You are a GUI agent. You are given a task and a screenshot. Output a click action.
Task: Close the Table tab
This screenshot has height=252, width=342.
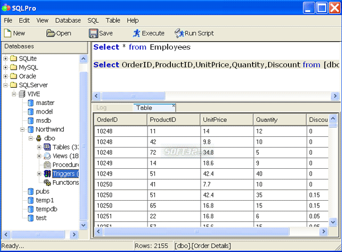pos(174,105)
